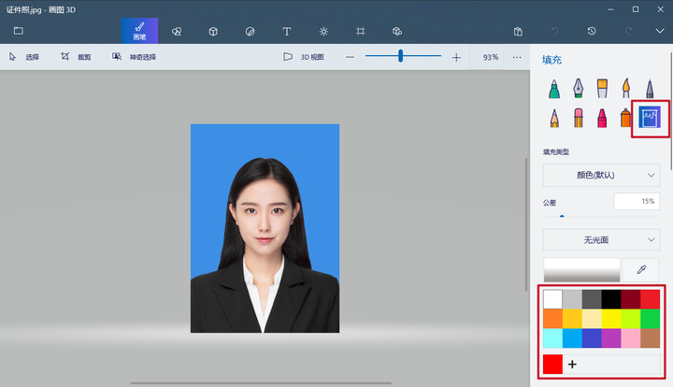The height and width of the screenshot is (387, 673).
Task: Click the 15% tolerance input field
Action: (637, 201)
